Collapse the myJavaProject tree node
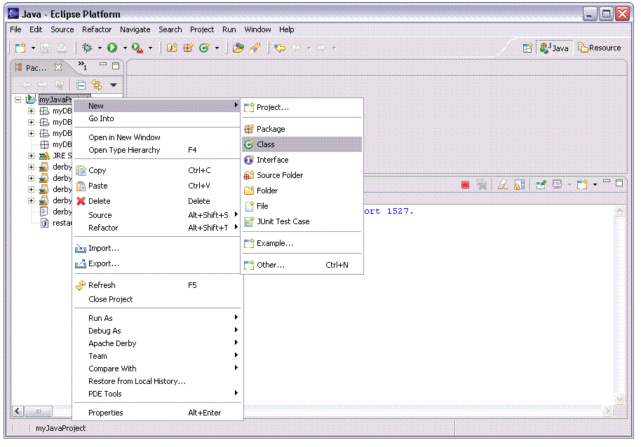 pos(18,99)
